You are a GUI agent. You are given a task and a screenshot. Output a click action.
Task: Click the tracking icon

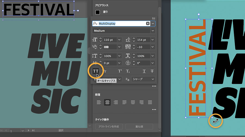[128, 47]
